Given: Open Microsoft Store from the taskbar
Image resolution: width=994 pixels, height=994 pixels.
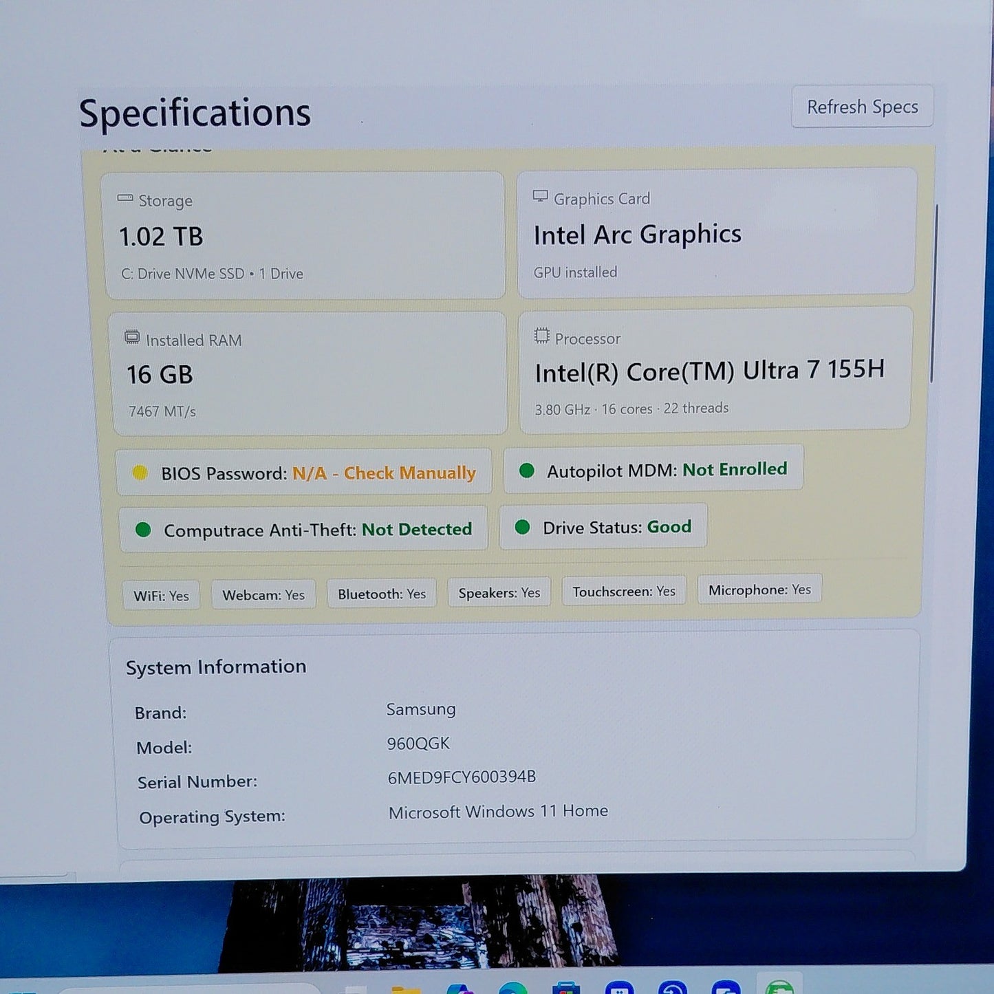Looking at the screenshot, I should pyautogui.click(x=566, y=988).
